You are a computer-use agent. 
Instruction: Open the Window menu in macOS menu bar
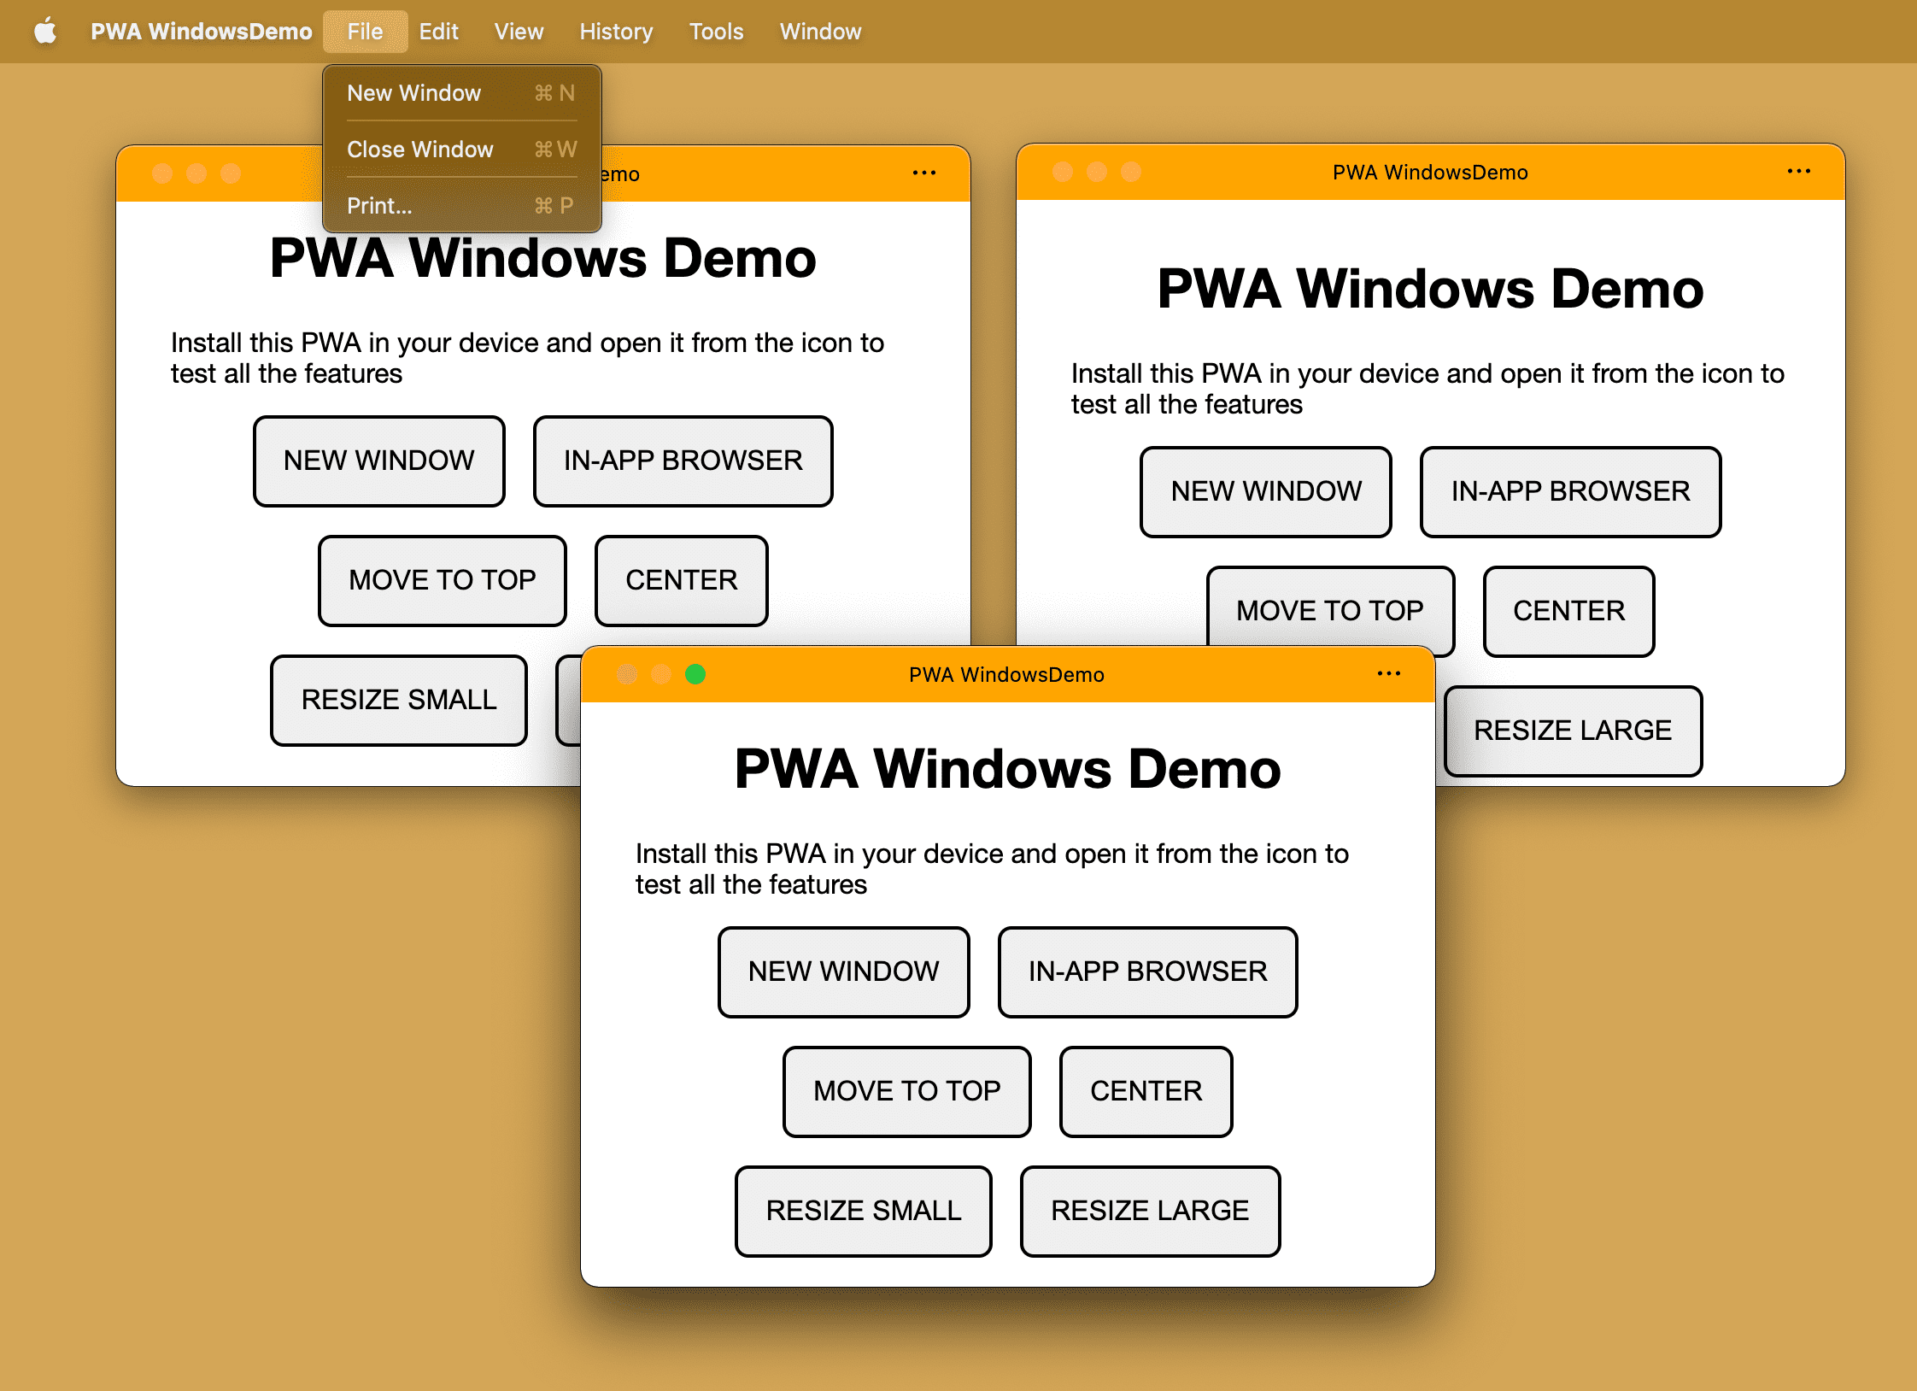click(818, 28)
